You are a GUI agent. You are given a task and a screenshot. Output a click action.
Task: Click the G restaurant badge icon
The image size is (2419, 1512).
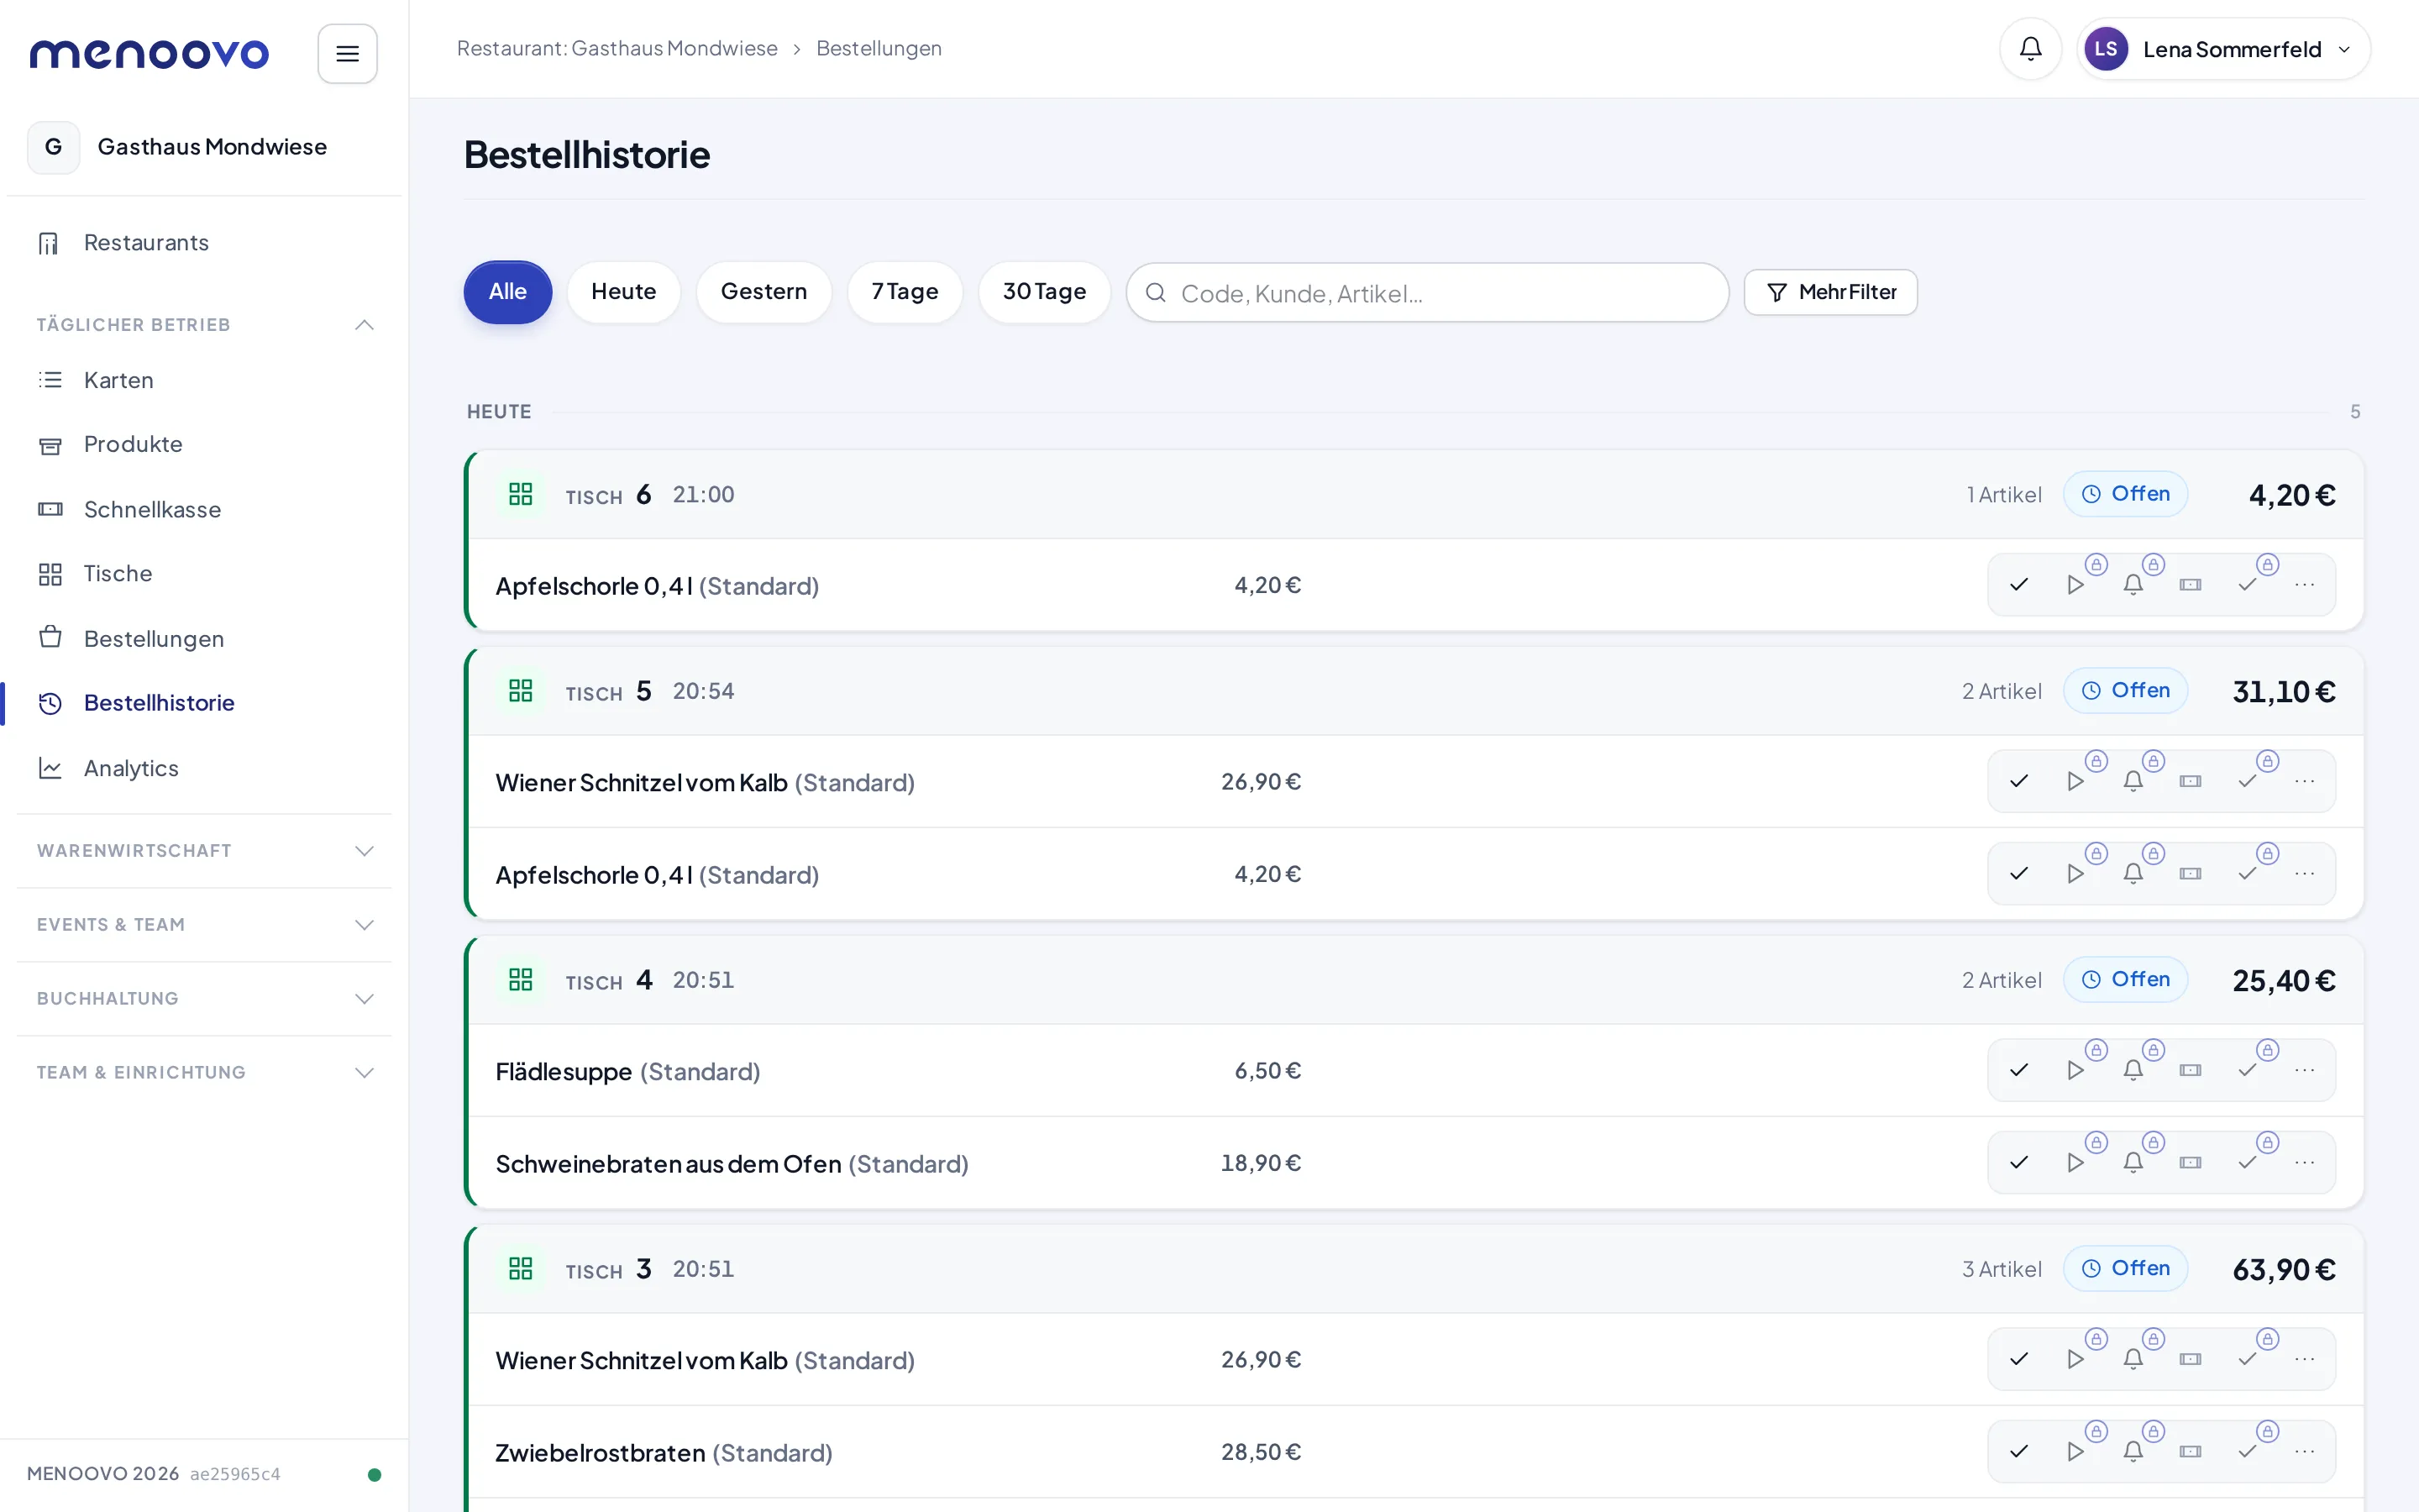(x=54, y=147)
